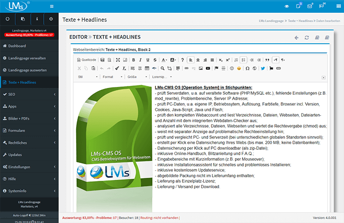Image resolution: width=344 pixels, height=223 pixels.
Task: Insert a hyperlink
Action: click(186, 68)
